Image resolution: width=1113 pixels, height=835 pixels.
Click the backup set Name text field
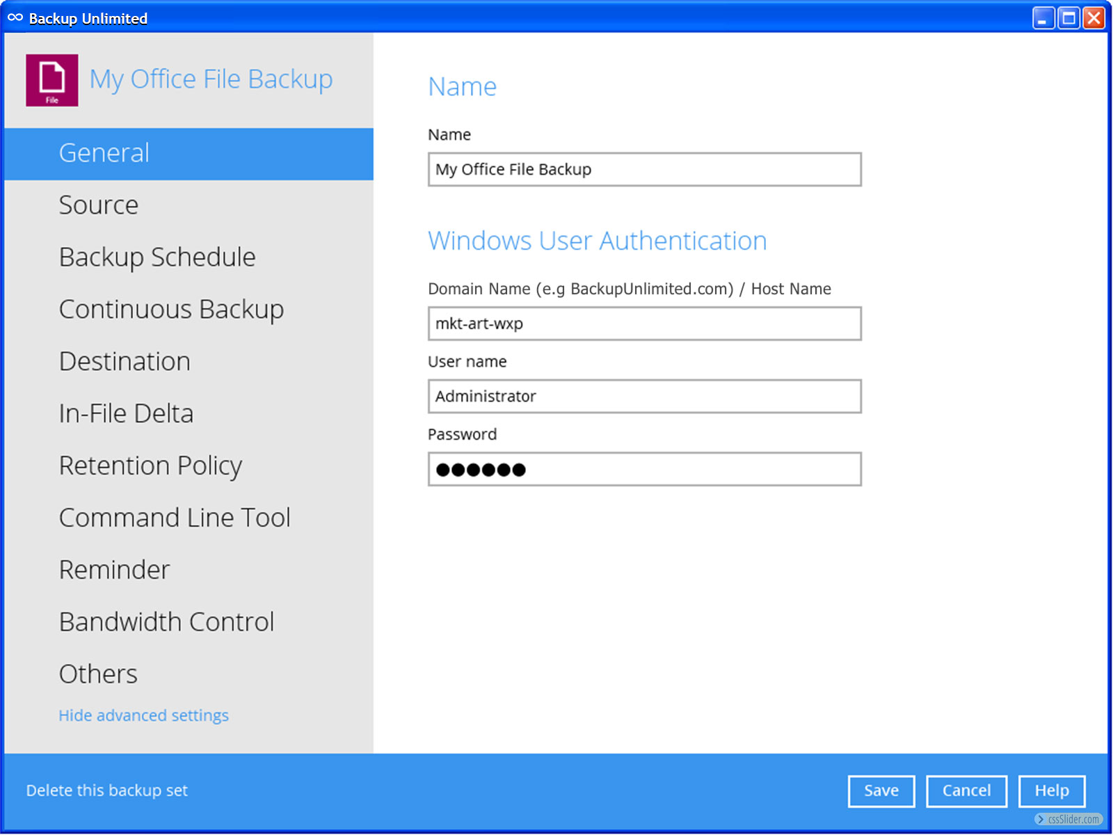[644, 170]
